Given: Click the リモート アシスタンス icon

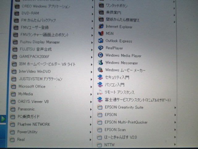Looking at the screenshot, I should [100, 92].
